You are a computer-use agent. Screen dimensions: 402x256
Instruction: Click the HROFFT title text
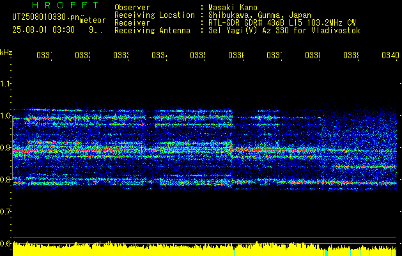point(66,5)
